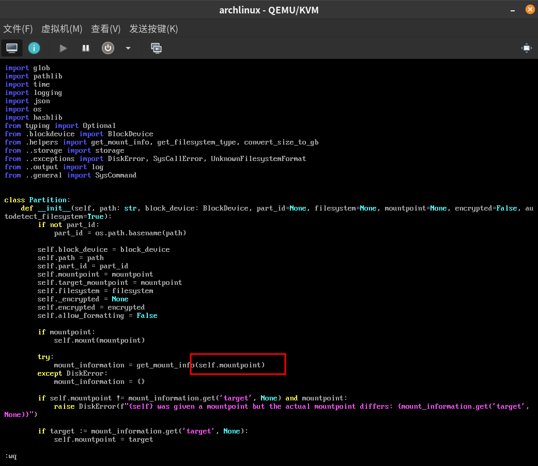Image resolution: width=538 pixels, height=466 pixels.
Task: Open the snapshots manager icon
Action: [156, 48]
